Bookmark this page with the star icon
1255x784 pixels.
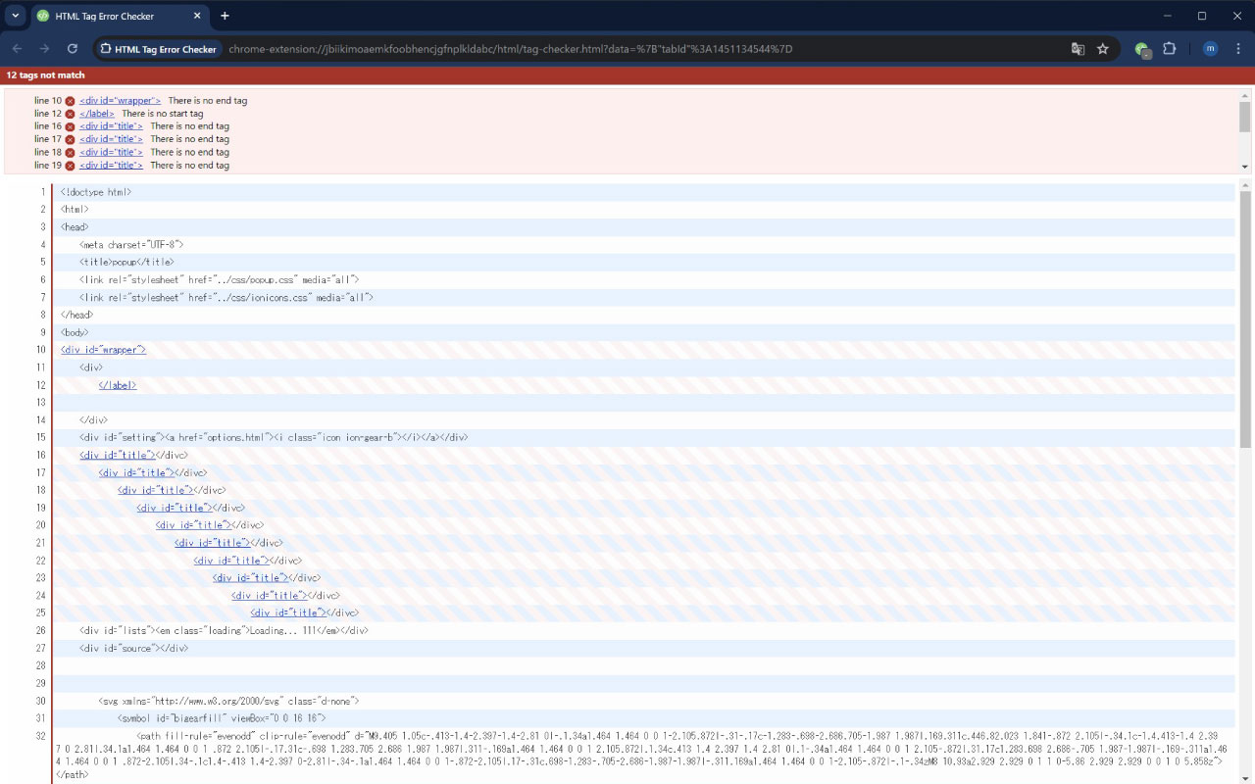[1103, 46]
